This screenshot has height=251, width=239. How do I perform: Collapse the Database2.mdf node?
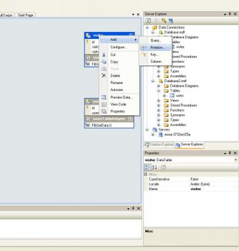153,81
